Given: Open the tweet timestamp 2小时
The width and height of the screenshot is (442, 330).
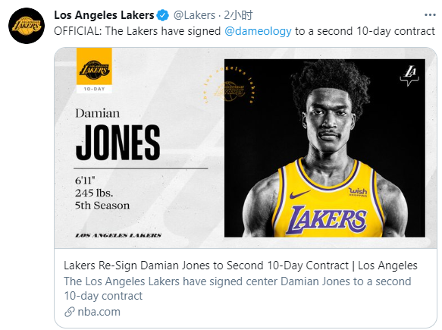Looking at the screenshot, I should (238, 15).
